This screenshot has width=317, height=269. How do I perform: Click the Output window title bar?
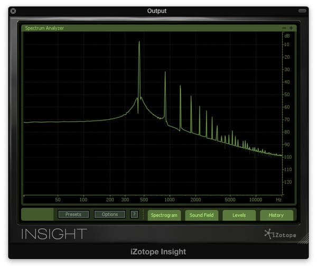(156, 11)
